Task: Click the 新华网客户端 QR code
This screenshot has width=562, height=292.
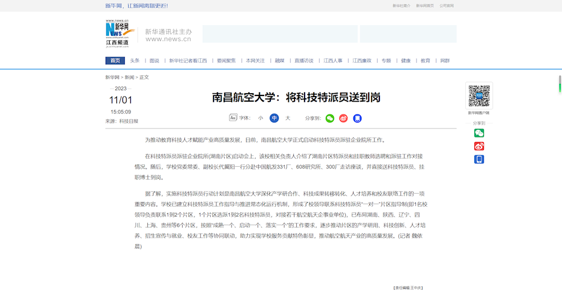Action: pyautogui.click(x=479, y=95)
